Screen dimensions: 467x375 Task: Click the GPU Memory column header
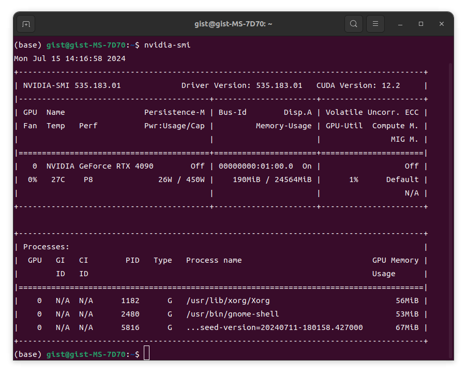[x=396, y=260]
